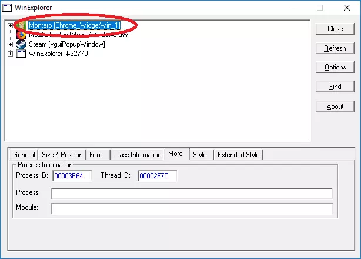The width and height of the screenshot is (361, 259).
Task: Click the Steam icon in the tree
Action: click(21, 44)
